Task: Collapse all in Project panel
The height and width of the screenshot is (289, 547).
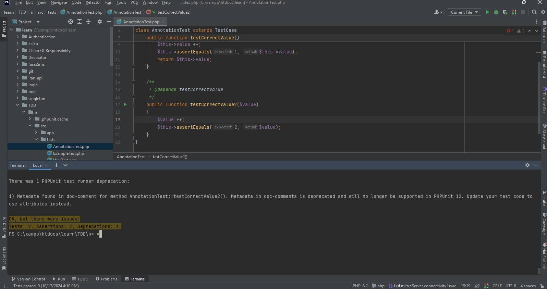Action: [x=88, y=22]
